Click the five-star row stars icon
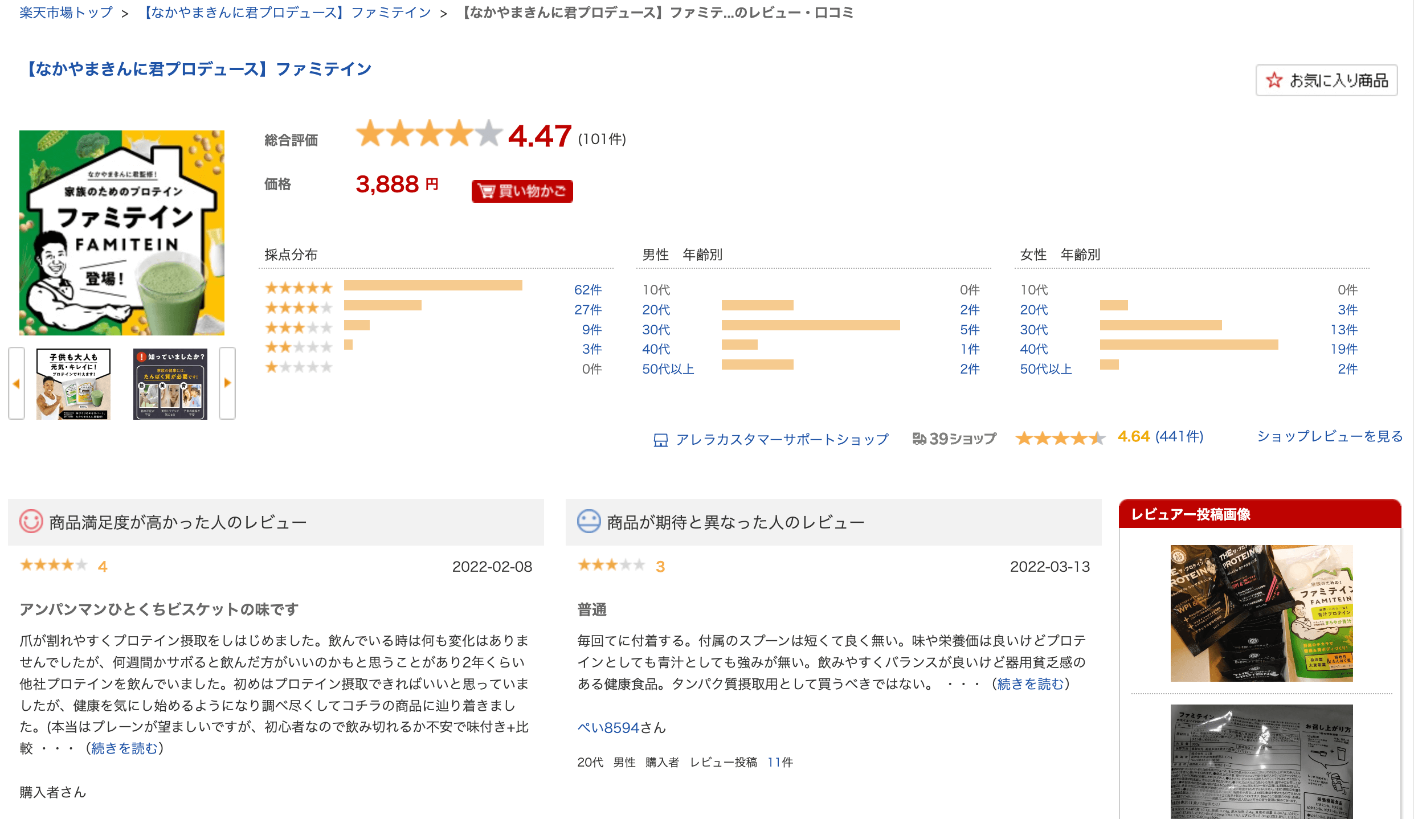The height and width of the screenshot is (819, 1414). 299,288
